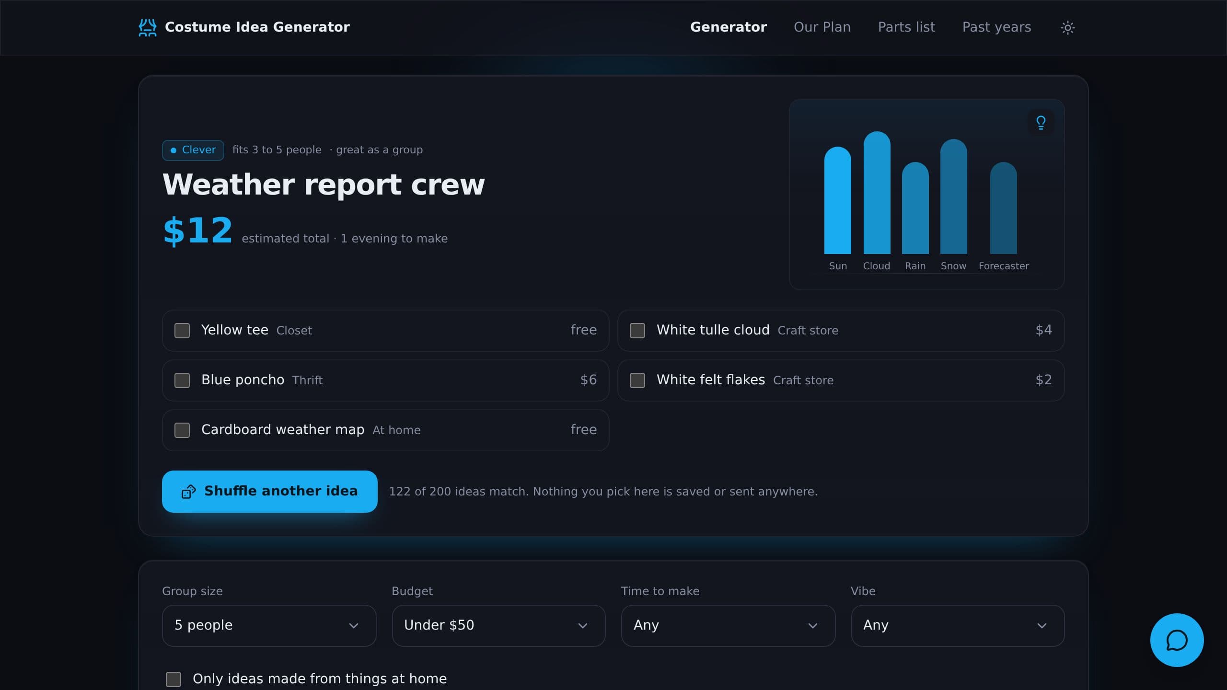Viewport: 1227px width, 690px height.
Task: Click the costume app logo icon
Action: (148, 27)
